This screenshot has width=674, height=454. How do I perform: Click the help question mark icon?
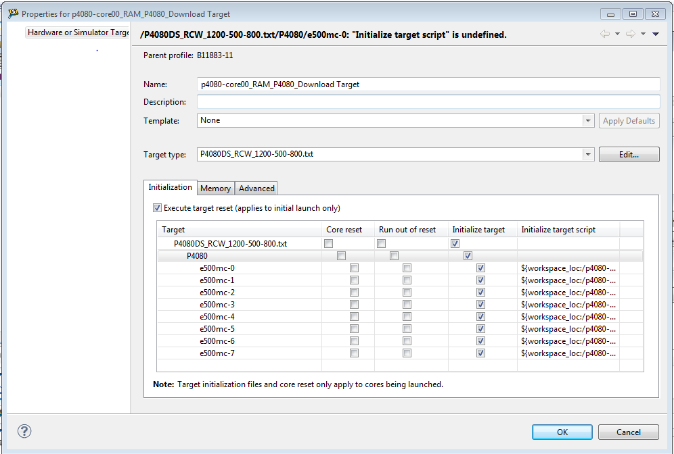point(24,431)
